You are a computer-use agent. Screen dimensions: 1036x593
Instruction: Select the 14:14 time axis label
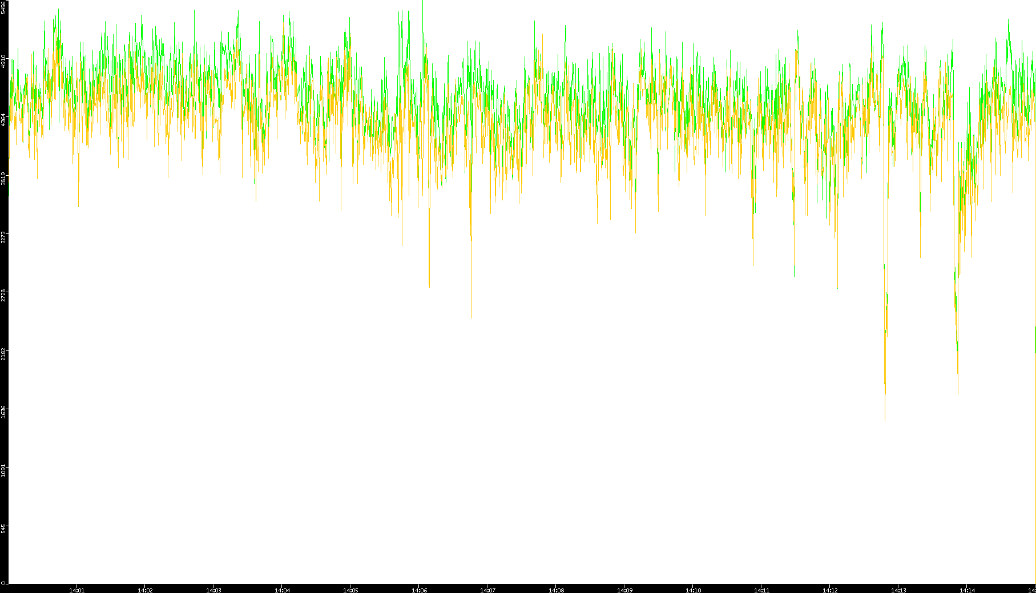[967, 590]
